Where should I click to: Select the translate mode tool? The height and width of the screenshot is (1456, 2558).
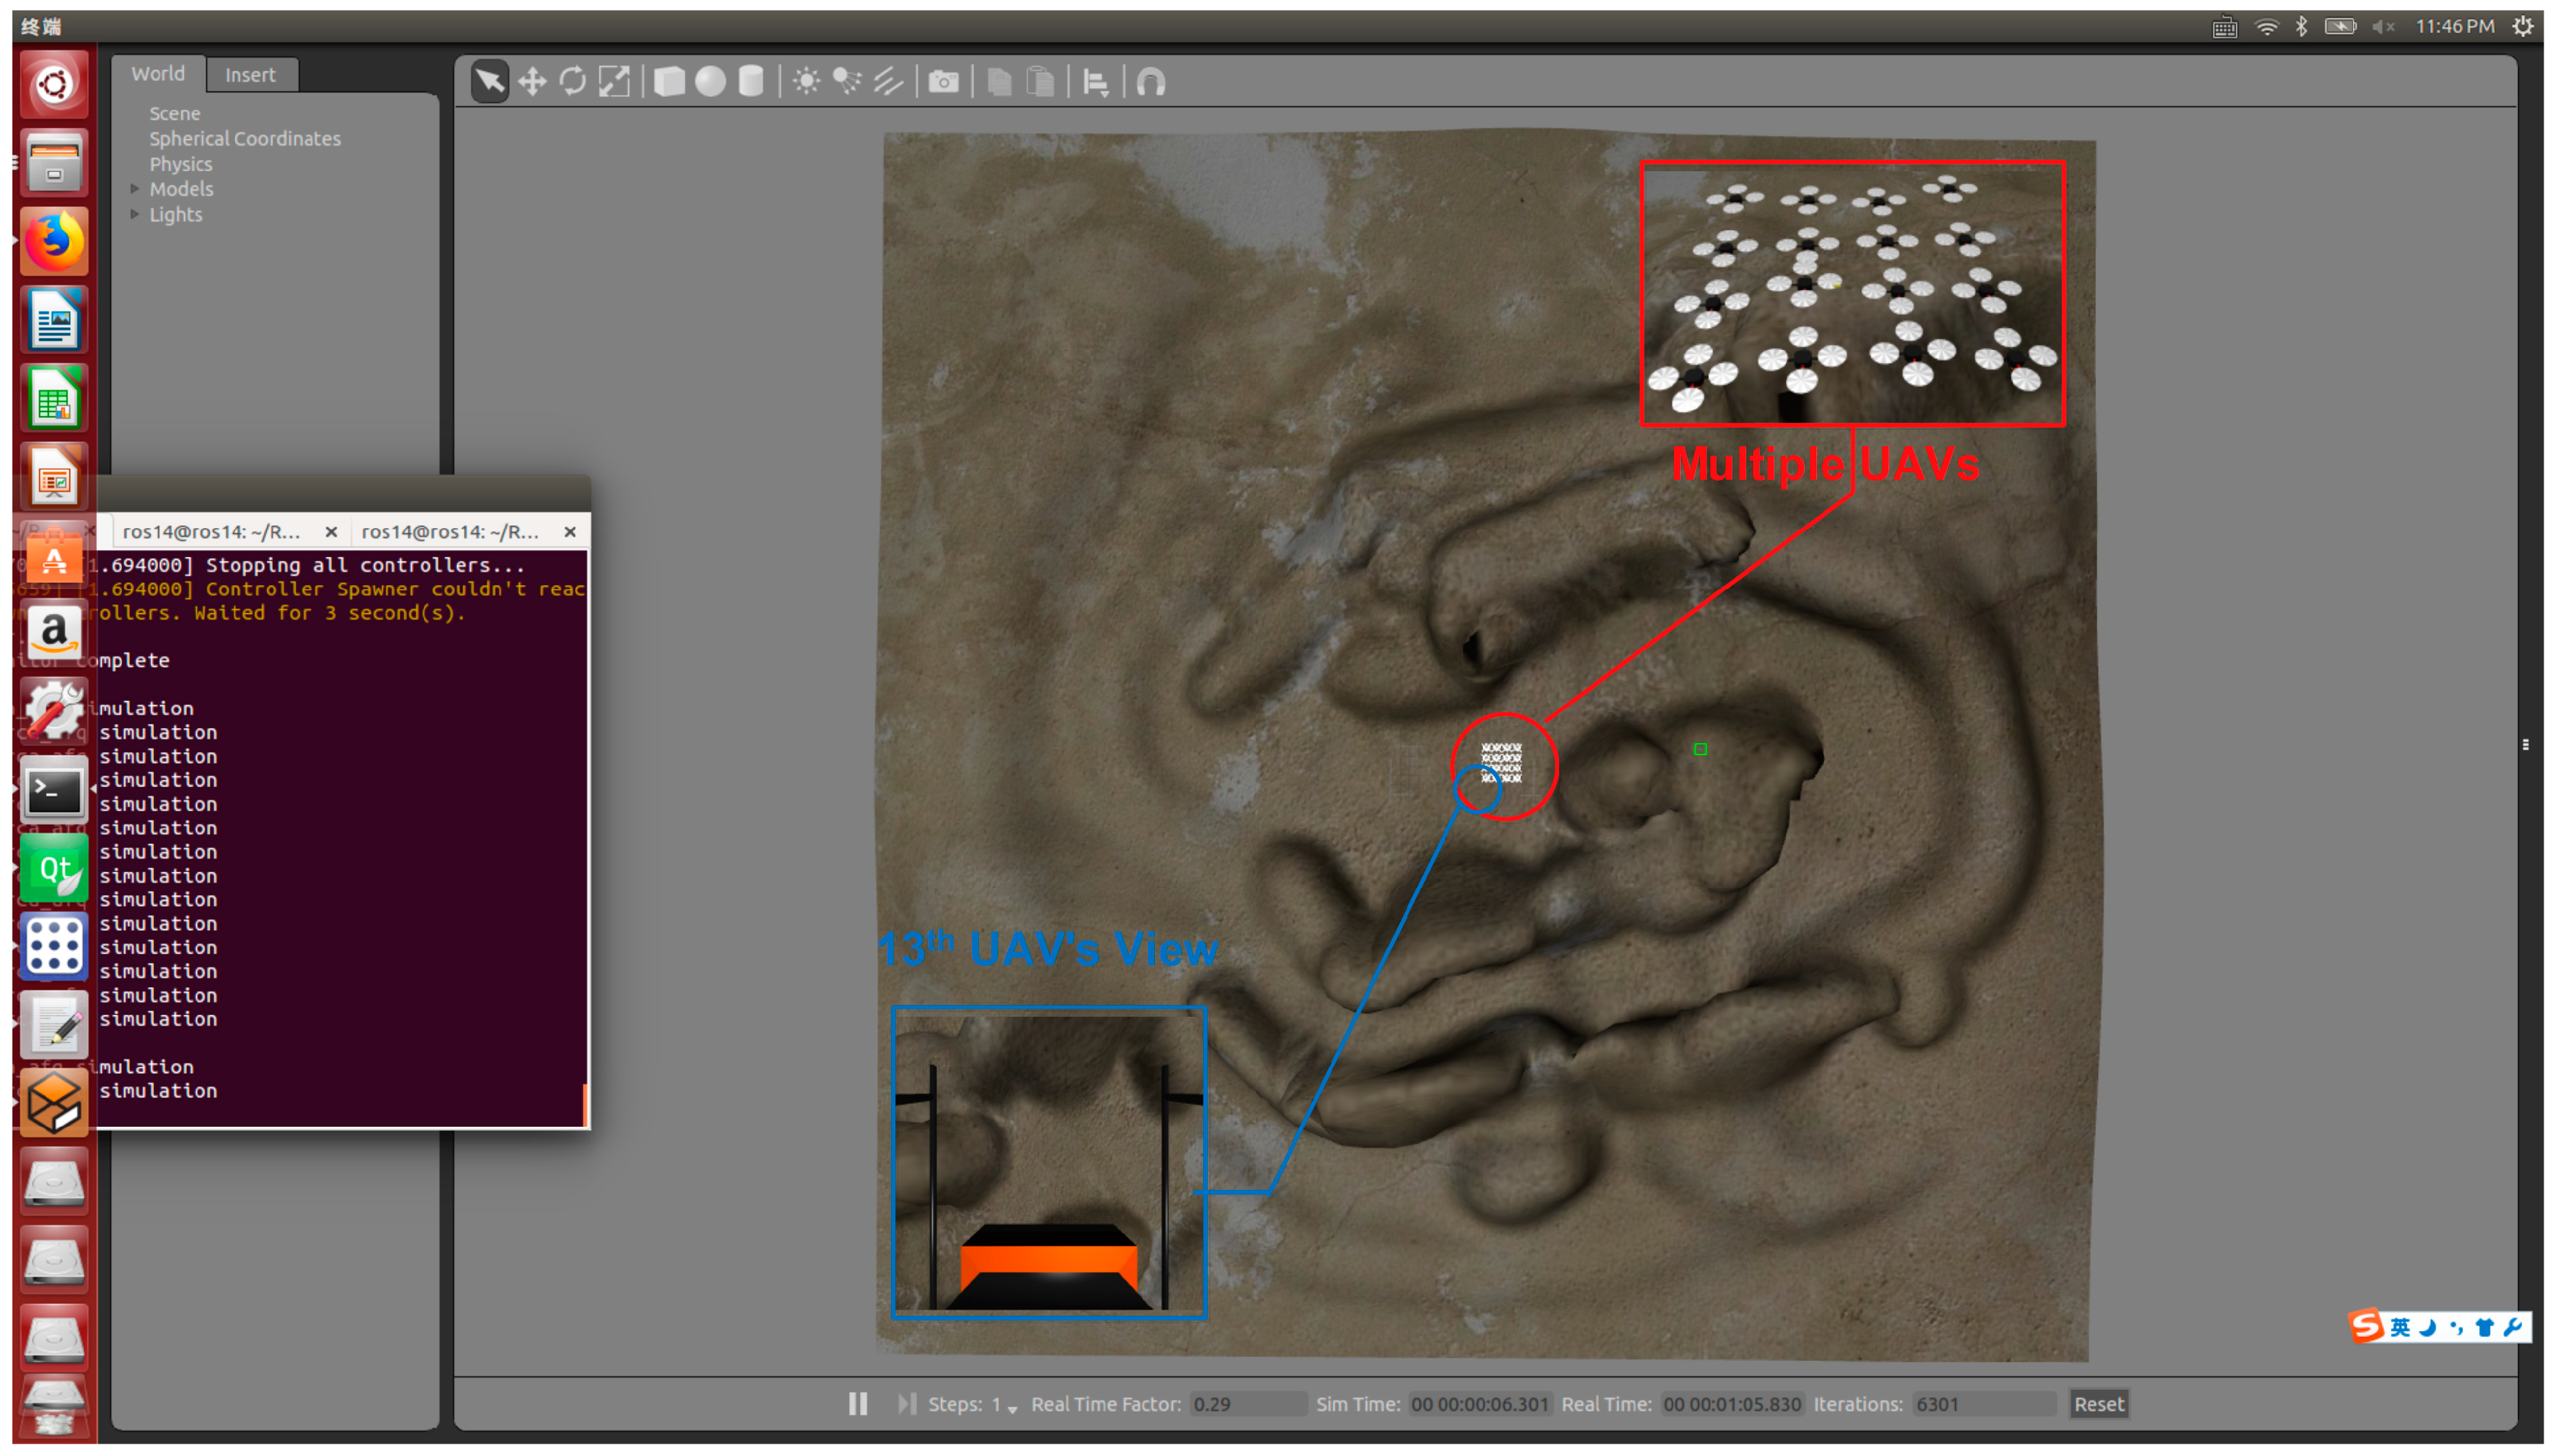(x=532, y=82)
